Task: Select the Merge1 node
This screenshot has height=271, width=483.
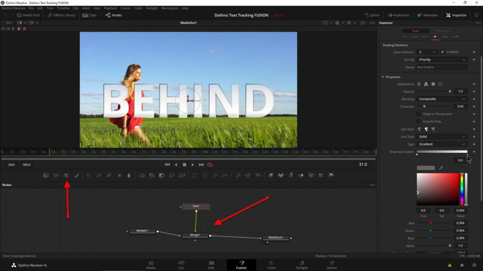Action: 195,235
